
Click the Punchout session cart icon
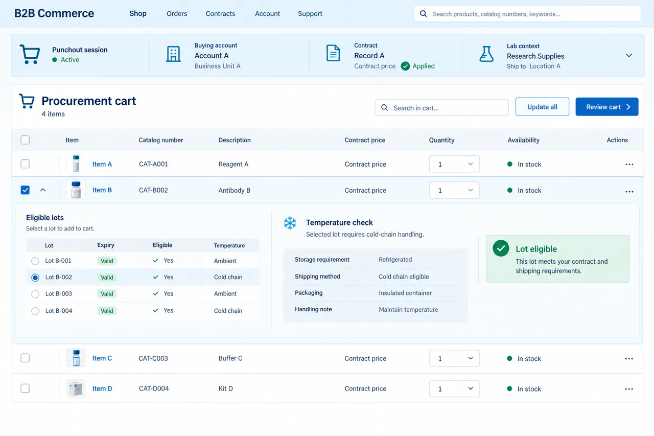(30, 54)
